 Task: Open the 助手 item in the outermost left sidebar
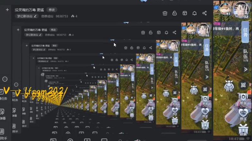tap(3, 134)
